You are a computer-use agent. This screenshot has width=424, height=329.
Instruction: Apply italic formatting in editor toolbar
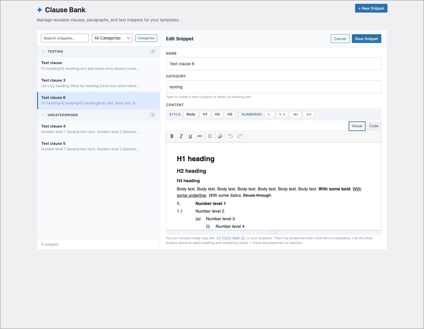(x=181, y=136)
